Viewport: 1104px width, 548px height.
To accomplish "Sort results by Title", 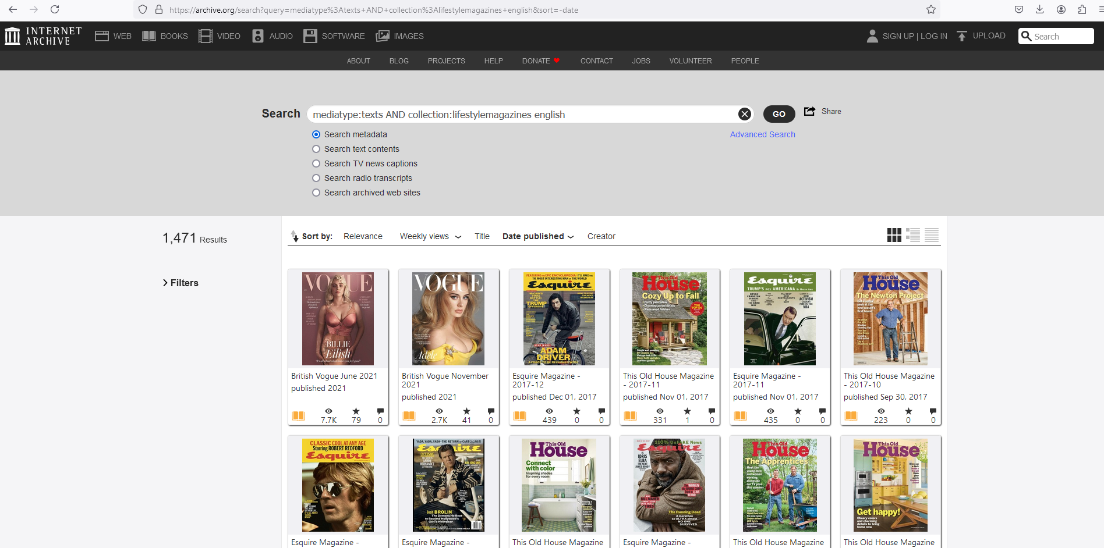I will click(x=482, y=236).
